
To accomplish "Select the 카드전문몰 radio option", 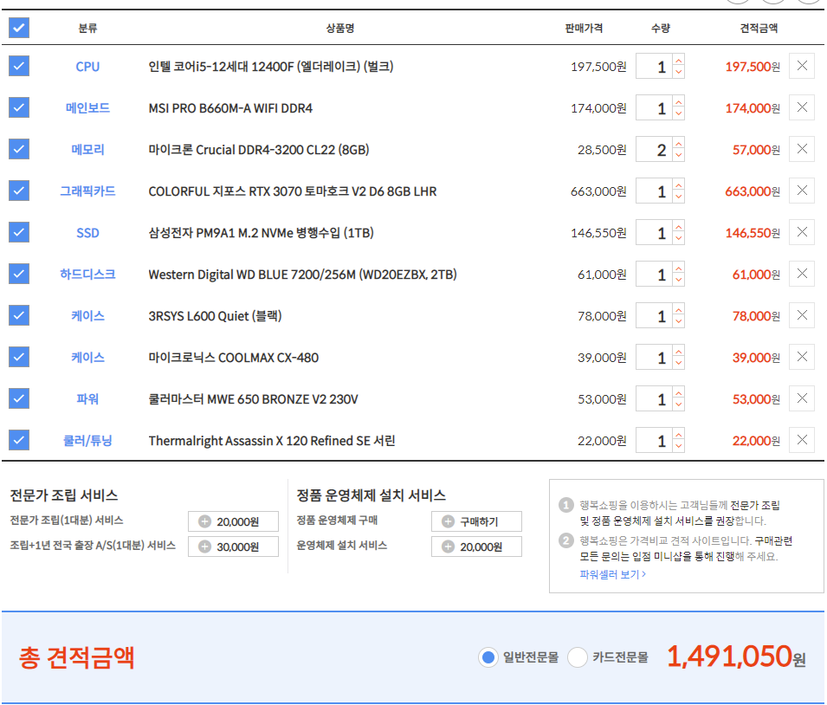I will (578, 657).
